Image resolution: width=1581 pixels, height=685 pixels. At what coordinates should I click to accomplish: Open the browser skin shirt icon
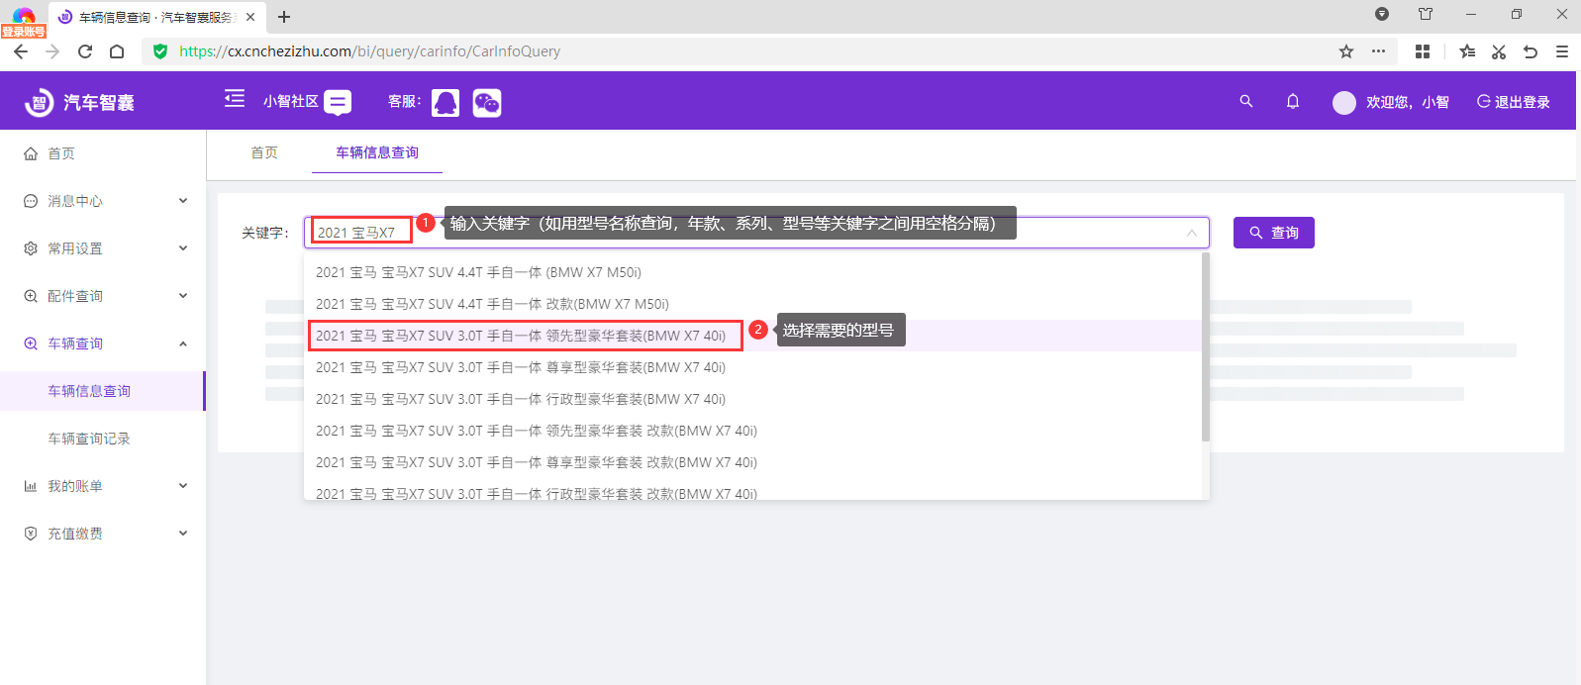pyautogui.click(x=1426, y=14)
